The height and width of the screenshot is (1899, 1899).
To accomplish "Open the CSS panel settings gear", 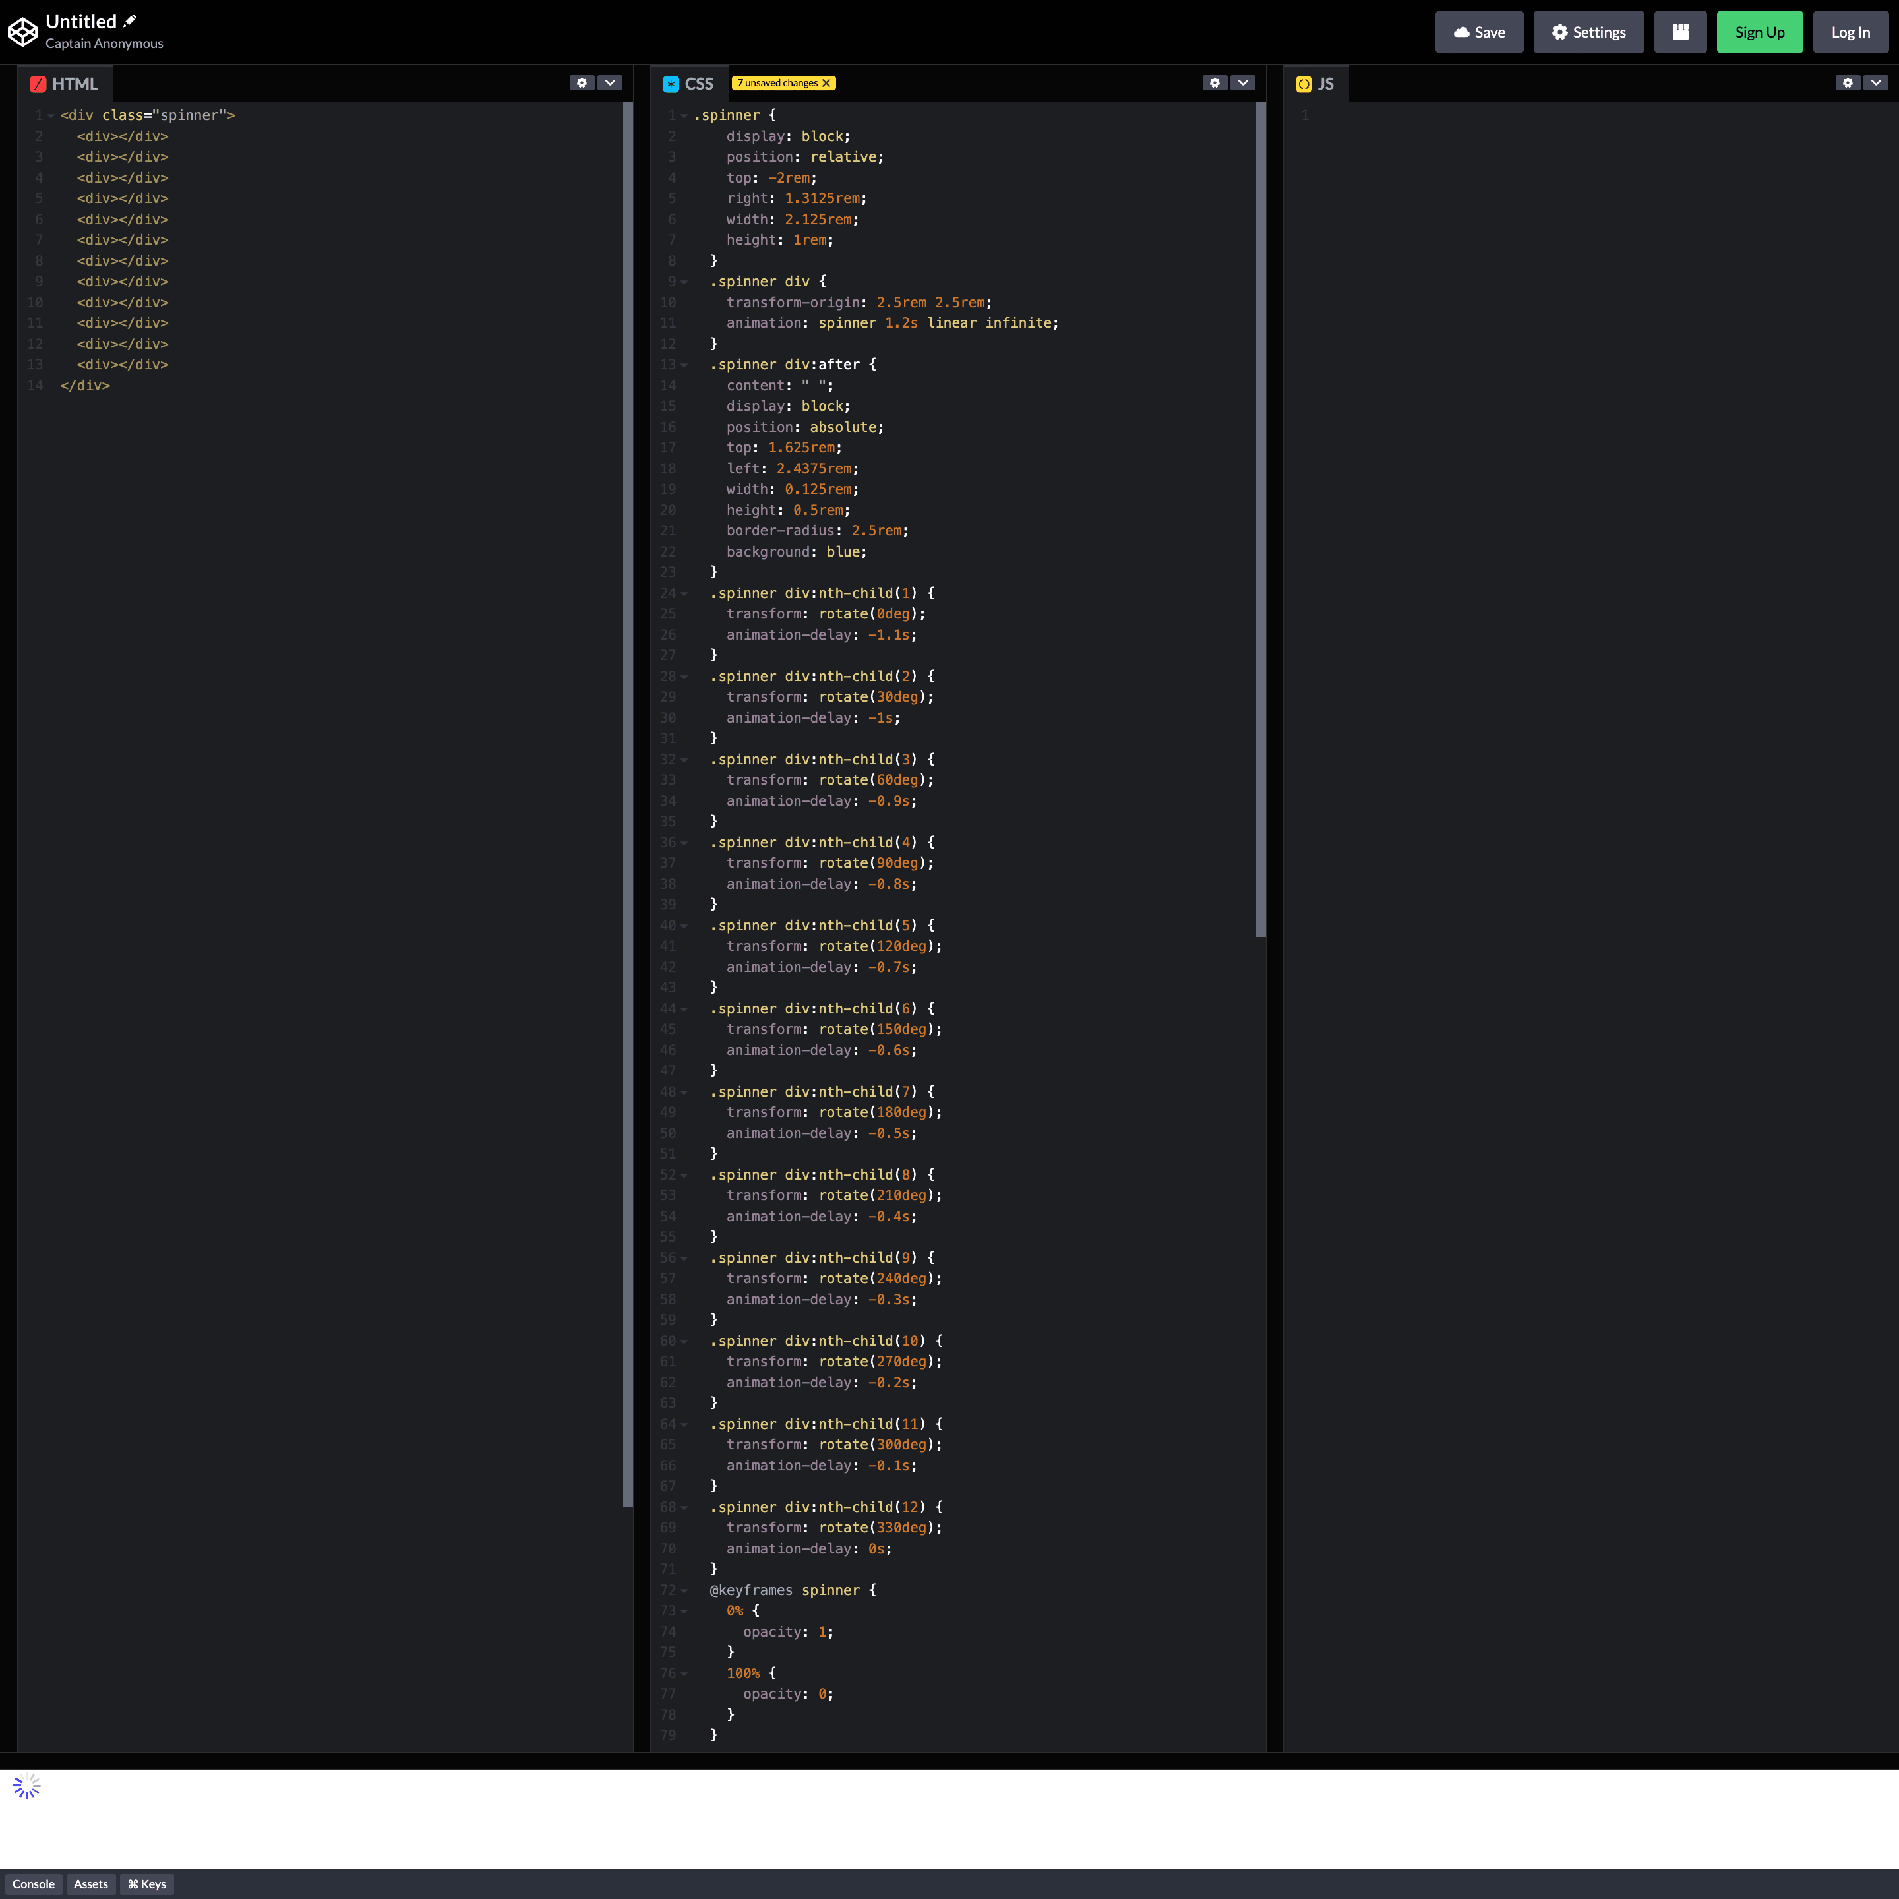I will 1215,82.
